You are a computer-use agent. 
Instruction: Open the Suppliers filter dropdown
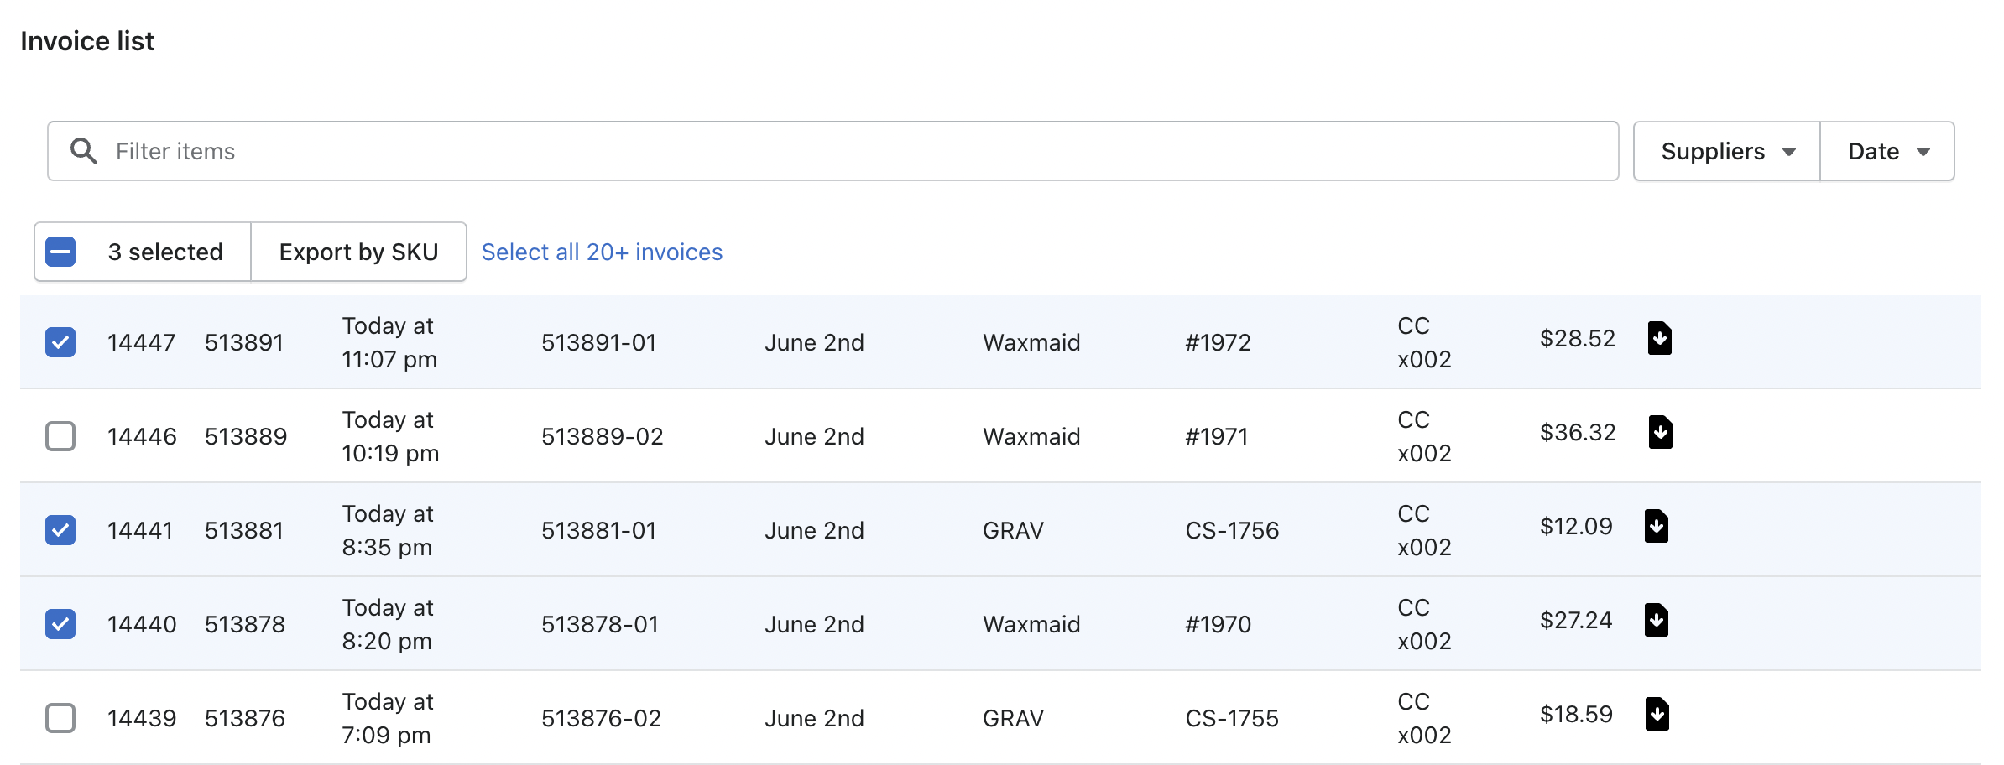1726,151
